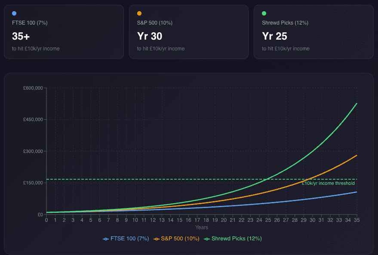Click the green dot on the Shrewd Picks card
This screenshot has width=378, height=255.
coord(264,13)
